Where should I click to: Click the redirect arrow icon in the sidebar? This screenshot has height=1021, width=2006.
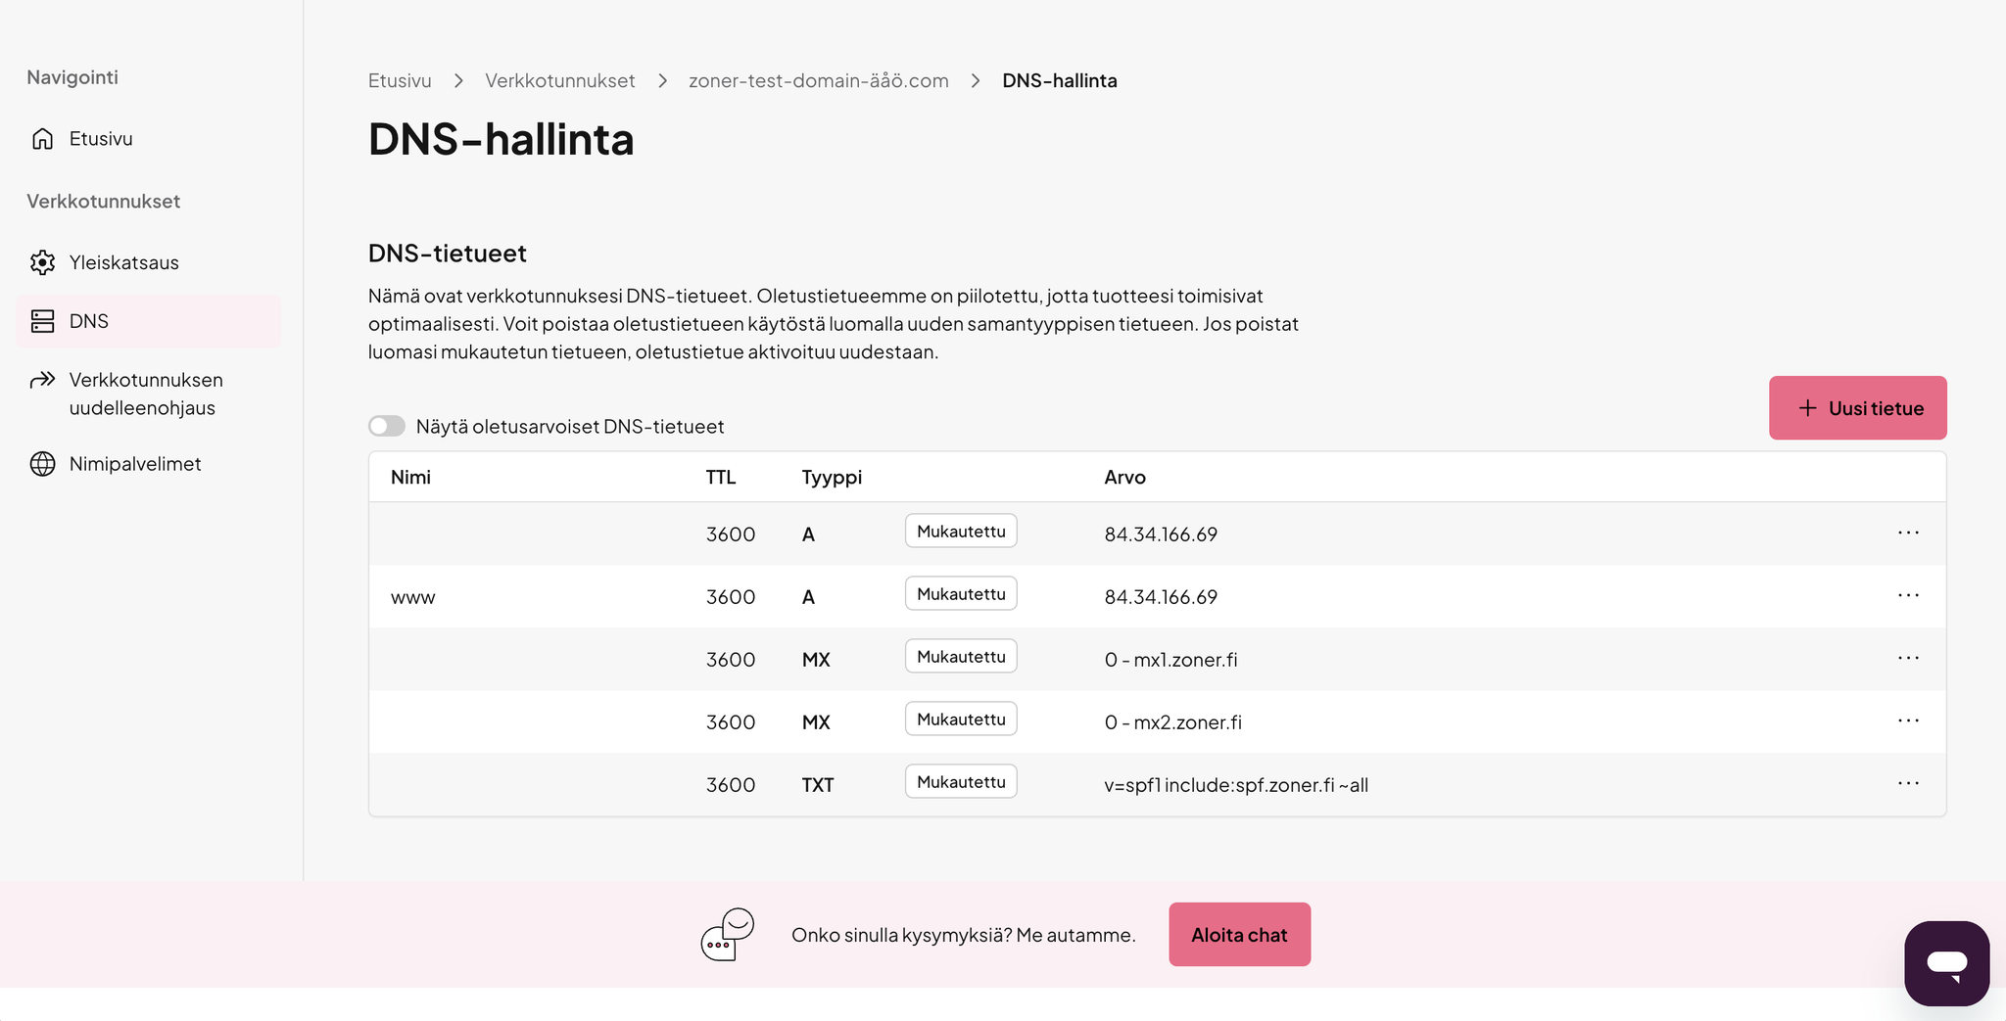(x=42, y=380)
